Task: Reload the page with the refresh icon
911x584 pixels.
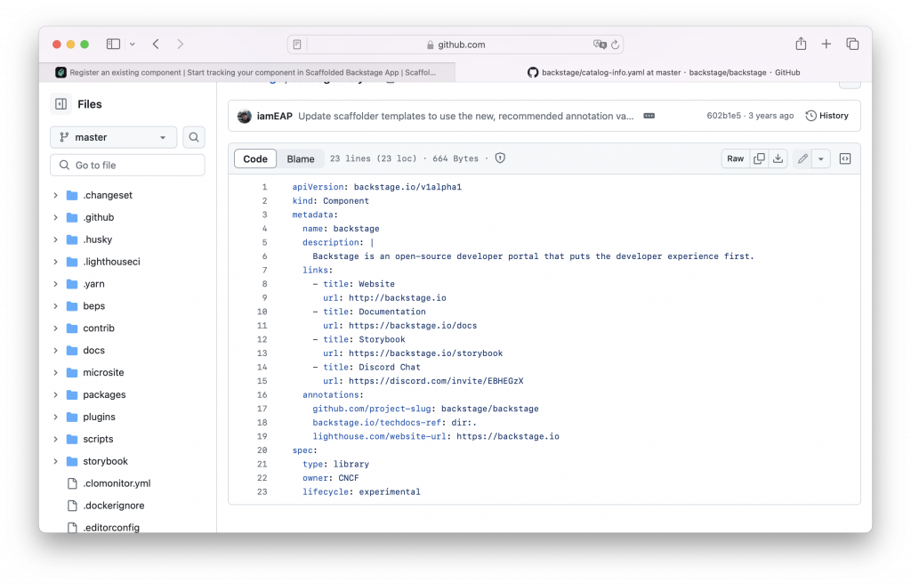Action: coord(616,45)
